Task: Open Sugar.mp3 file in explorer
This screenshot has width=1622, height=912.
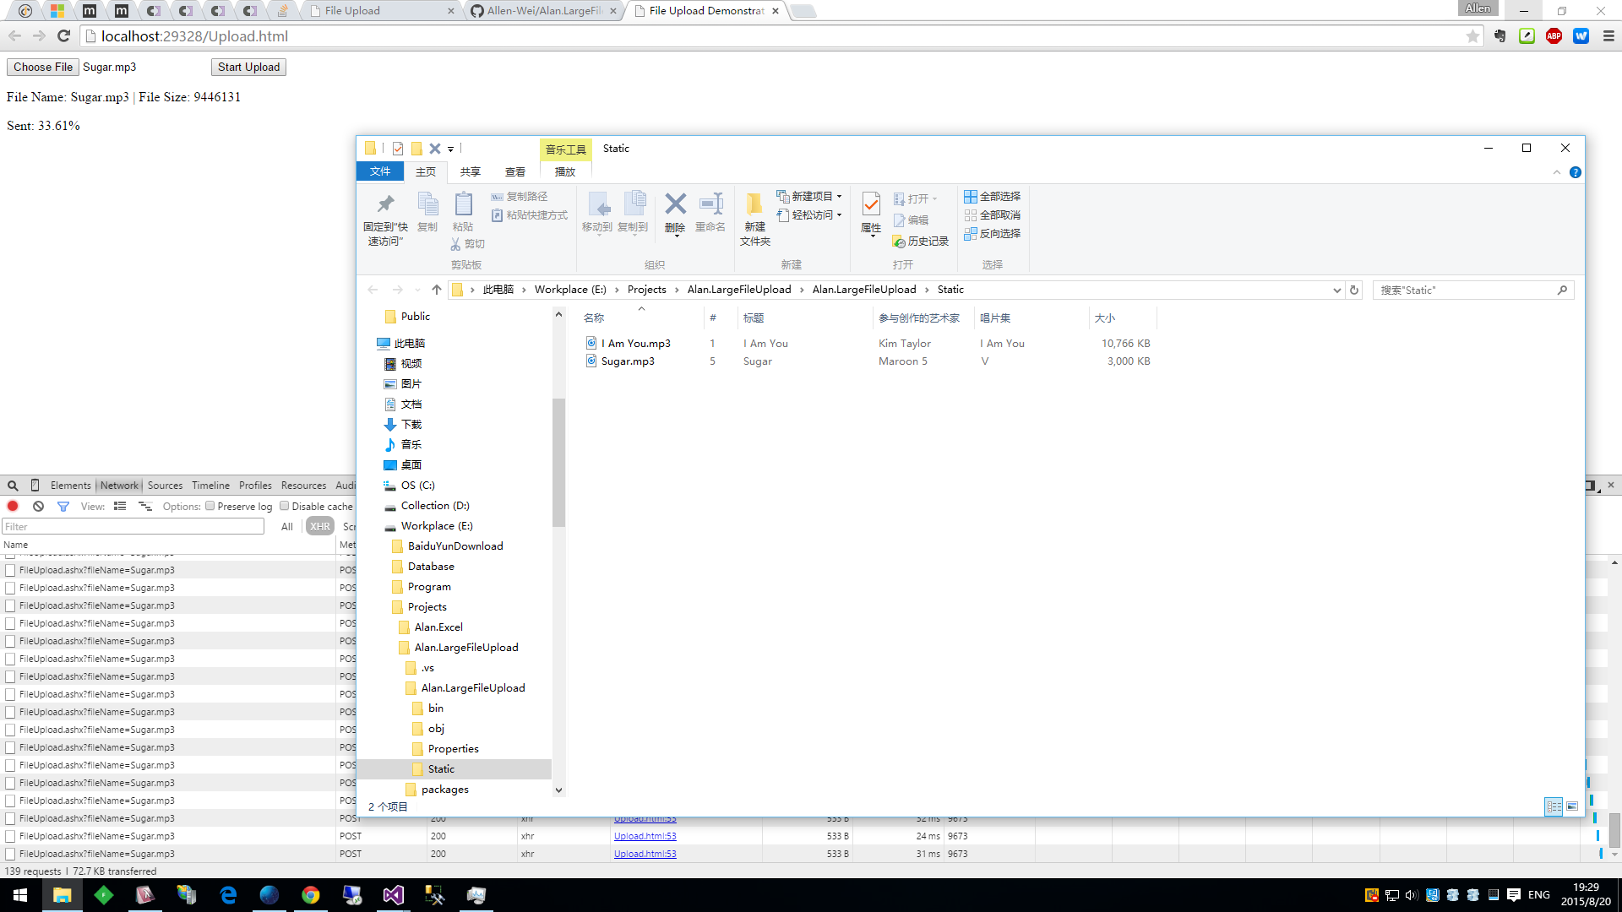Action: pos(626,361)
